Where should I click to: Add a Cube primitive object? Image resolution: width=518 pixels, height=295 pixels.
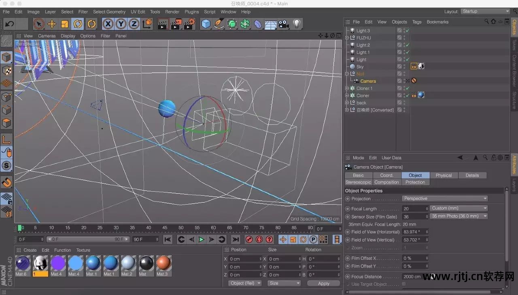pyautogui.click(x=206, y=24)
